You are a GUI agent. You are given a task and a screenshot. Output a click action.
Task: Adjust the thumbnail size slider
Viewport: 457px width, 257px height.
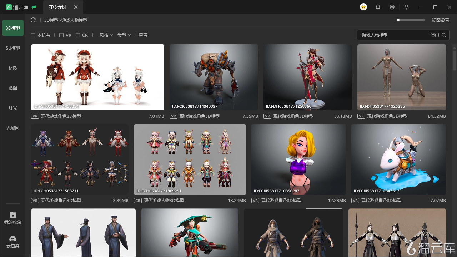411,20
